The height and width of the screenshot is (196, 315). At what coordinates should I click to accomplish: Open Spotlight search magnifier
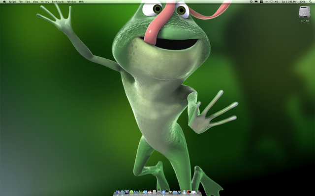[311, 1]
